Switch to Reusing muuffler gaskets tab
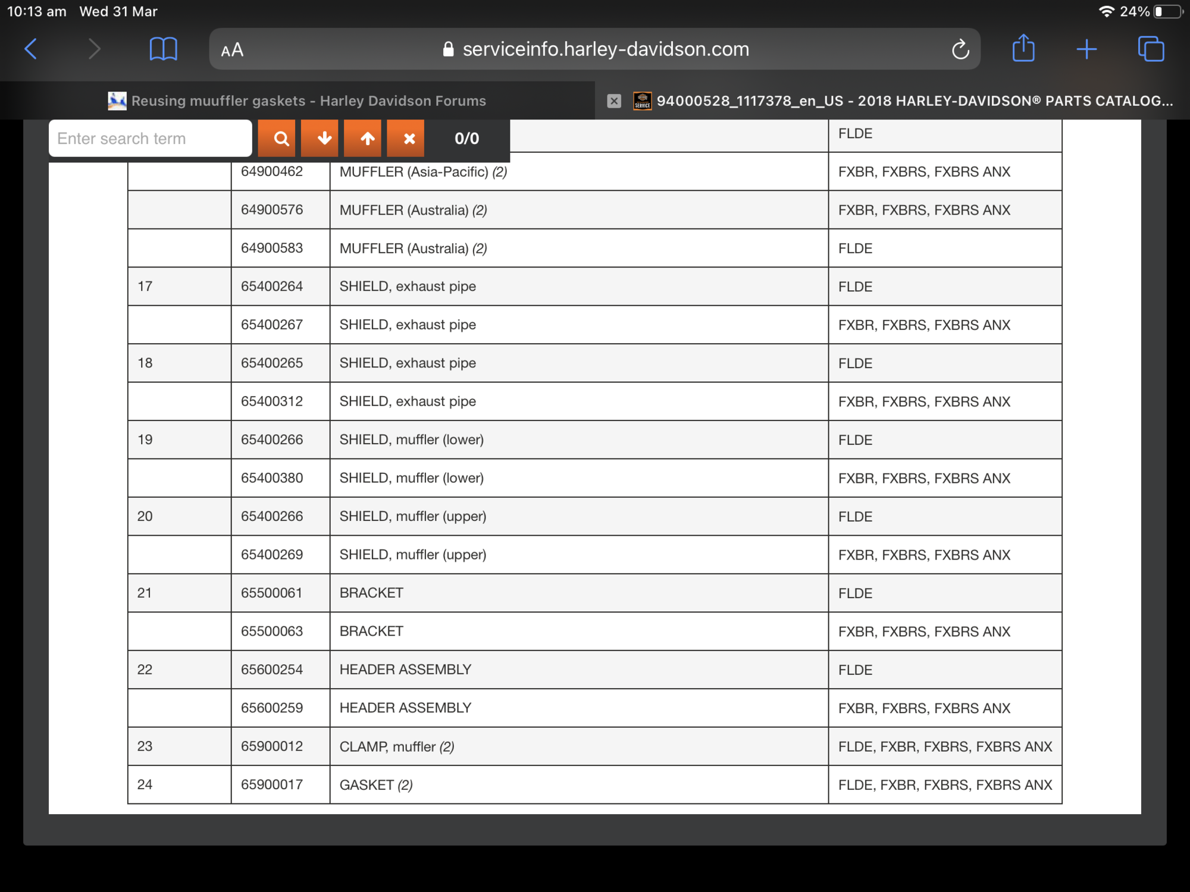Screen dimensions: 1190x892 click(297, 101)
